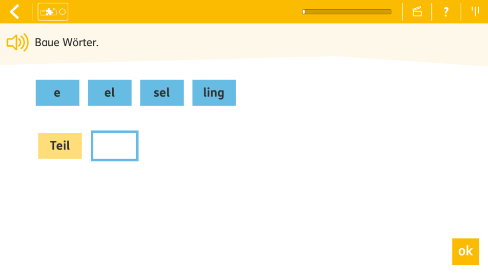The width and height of the screenshot is (488, 274).
Task: Click the 'Baue Wörter.' instruction text
Action: click(x=66, y=42)
